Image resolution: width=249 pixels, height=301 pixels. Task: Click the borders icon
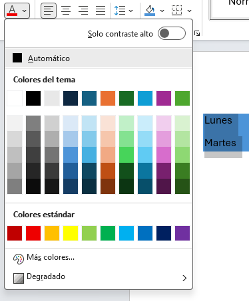click(177, 11)
